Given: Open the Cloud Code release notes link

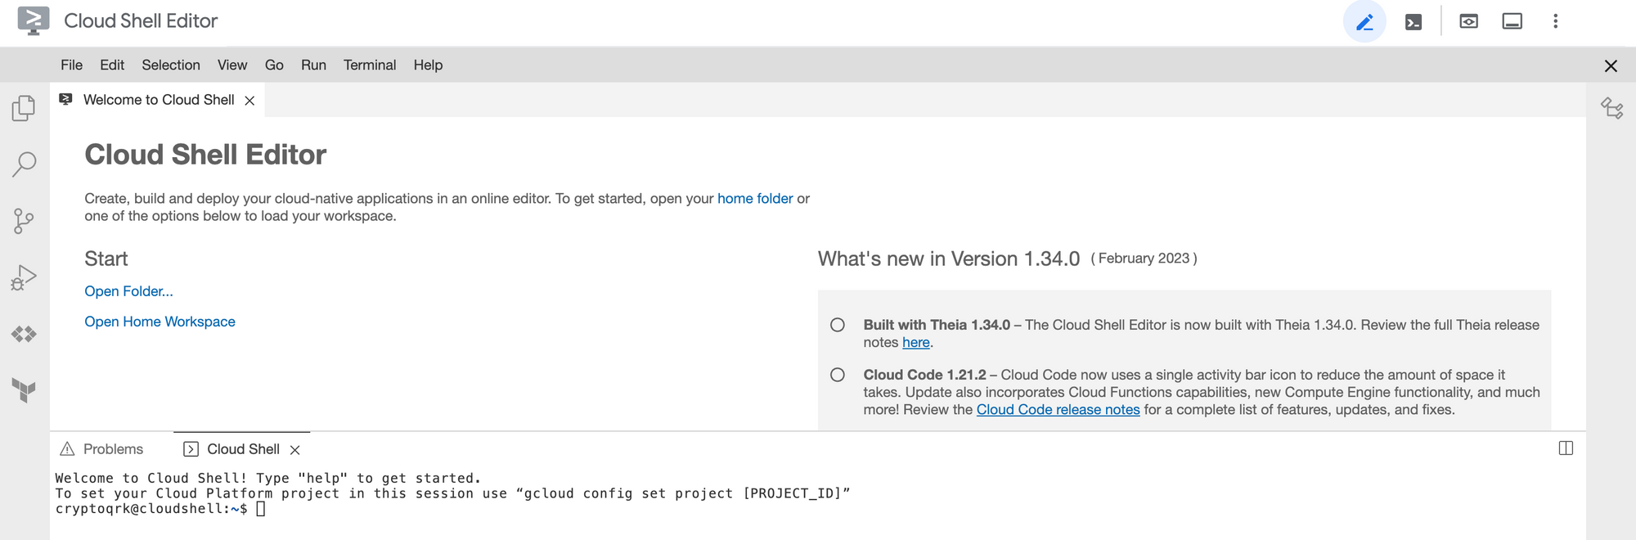Looking at the screenshot, I should (1058, 409).
